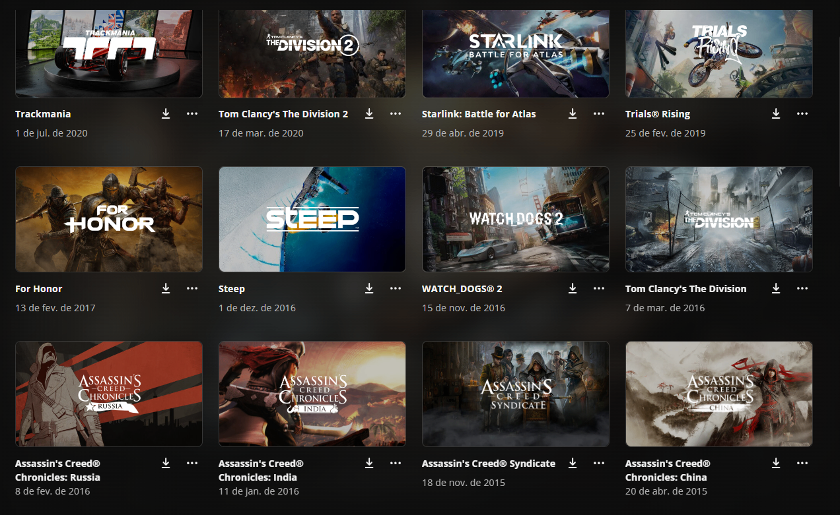Download WATCH_DOGS 2 using its download icon
840x515 pixels.
click(x=573, y=289)
